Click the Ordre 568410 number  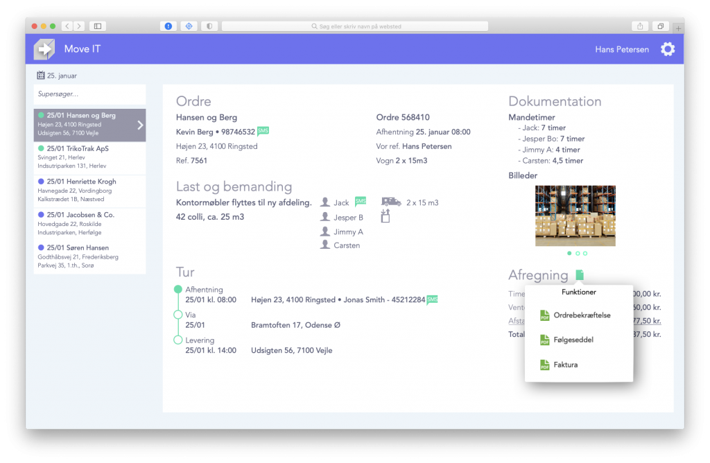(403, 117)
